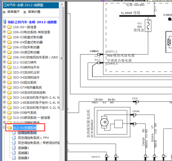Screen dimensions: 172x161
Task: Expand the 206-09D防抱死刹车系统 node
Action: point(4,57)
